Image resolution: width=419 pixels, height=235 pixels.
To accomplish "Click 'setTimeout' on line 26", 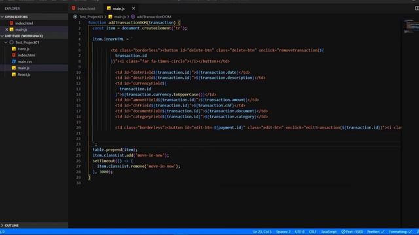I will [x=103, y=161].
